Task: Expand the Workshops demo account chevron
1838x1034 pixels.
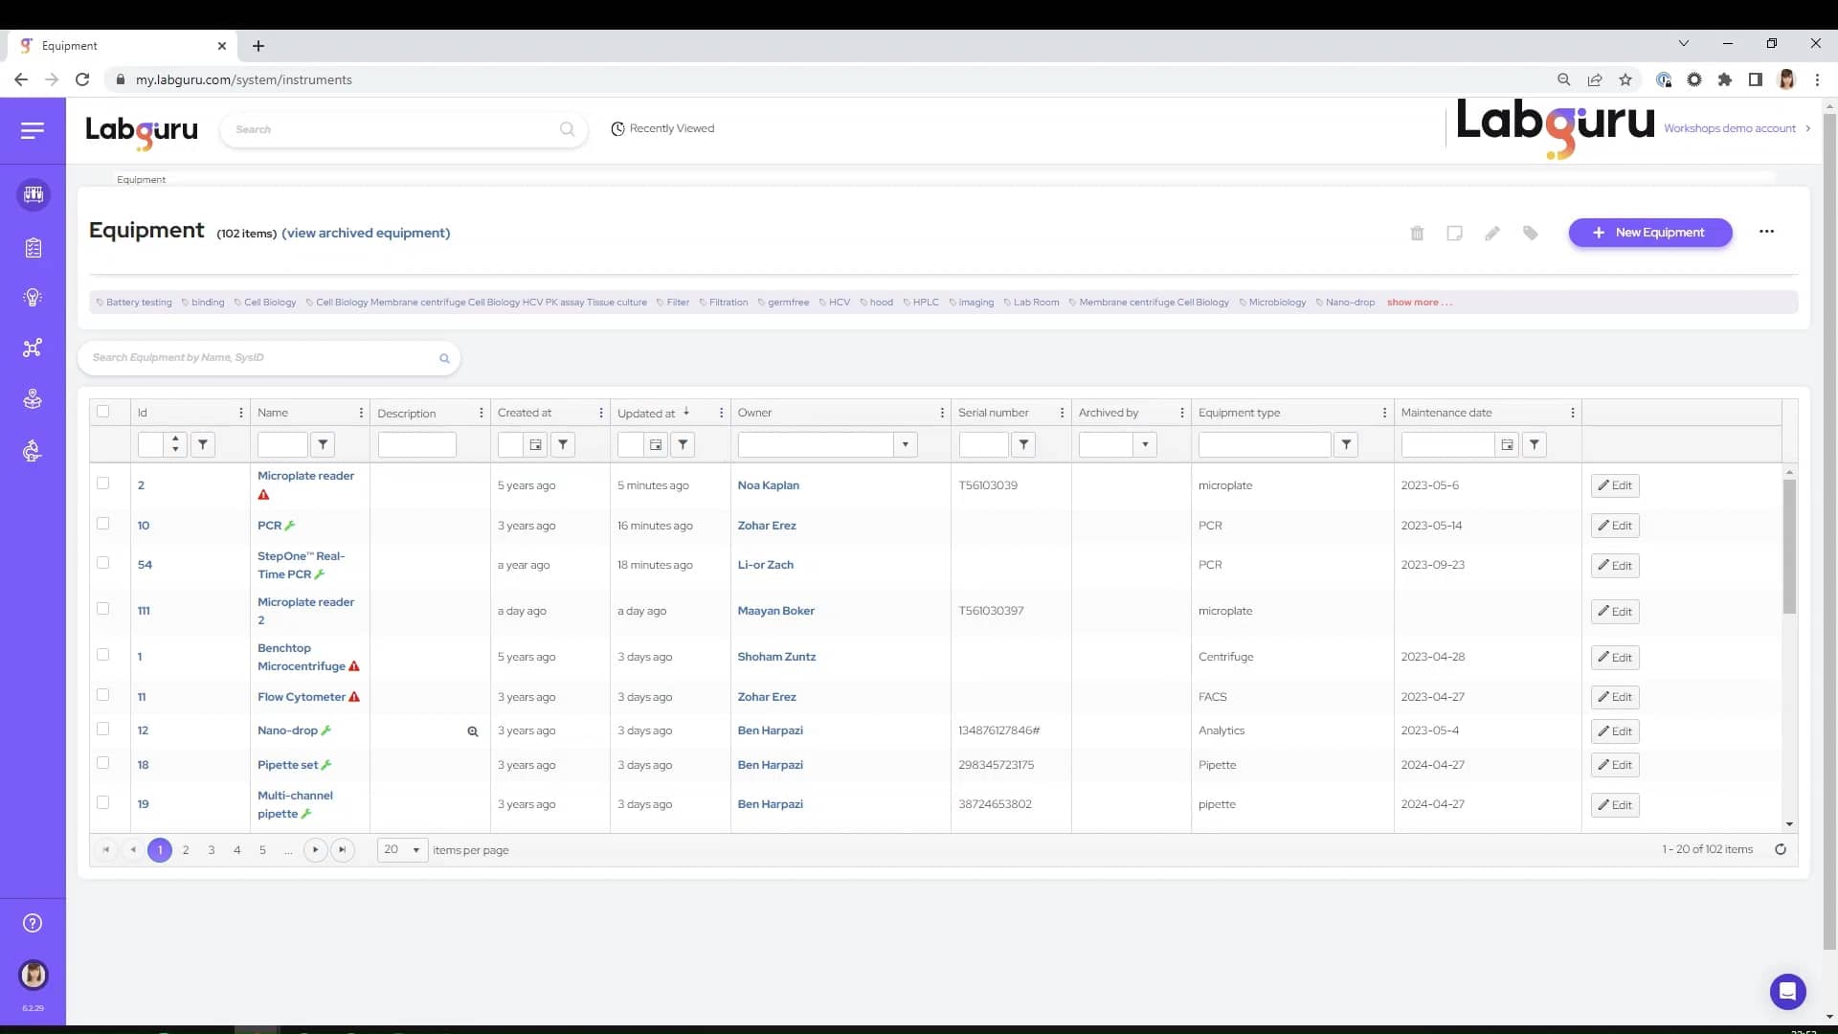Action: 1807,128
